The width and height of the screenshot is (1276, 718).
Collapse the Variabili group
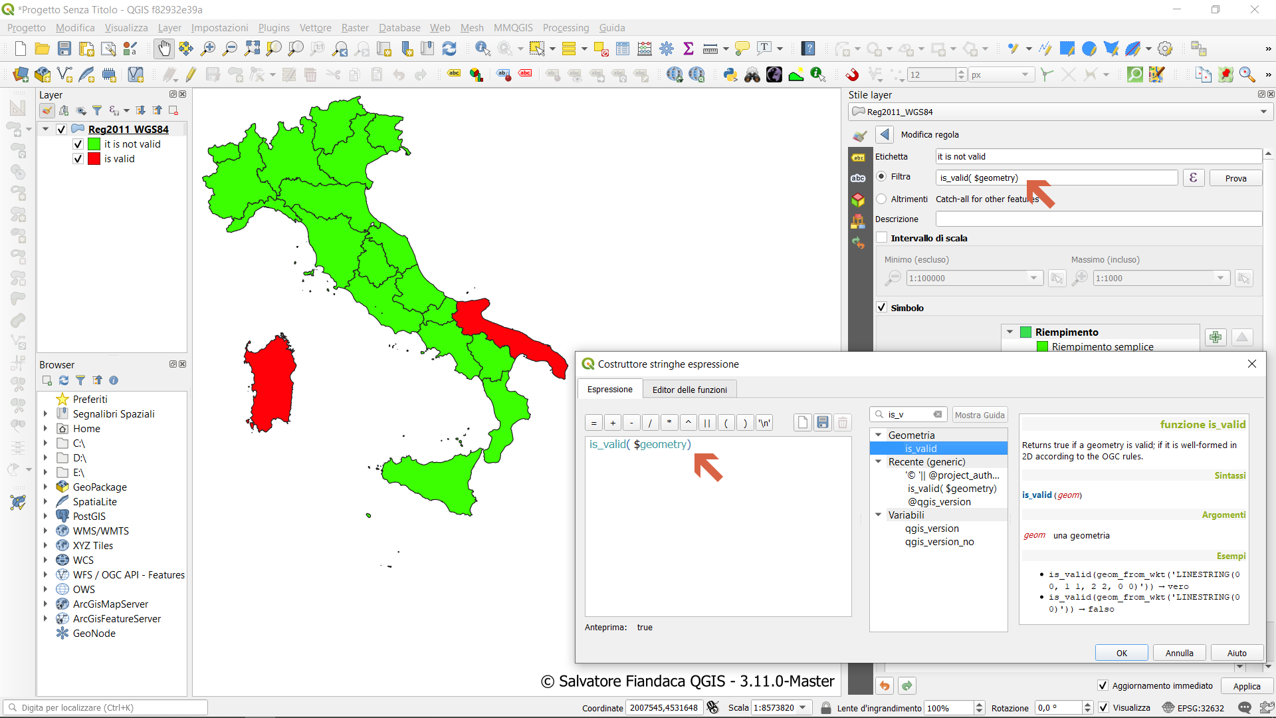click(x=878, y=515)
